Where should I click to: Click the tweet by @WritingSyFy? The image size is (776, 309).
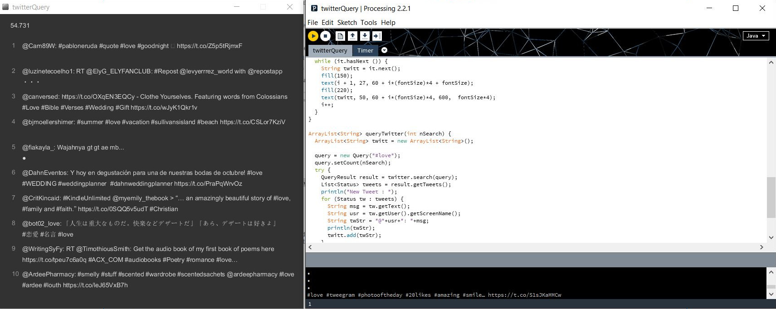click(148, 254)
